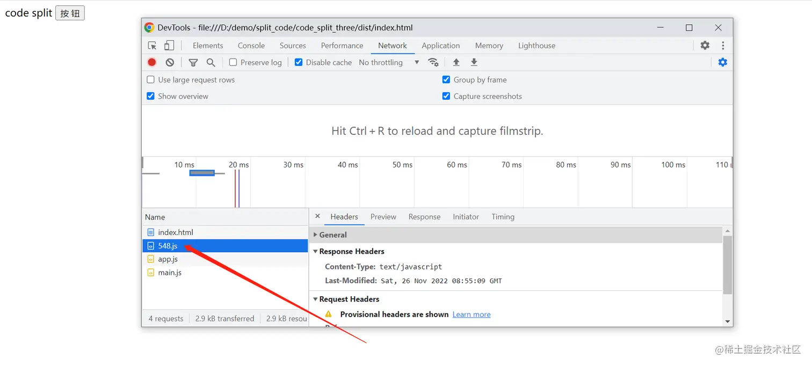
Task: Uncheck the Show overview checkbox
Action: (x=151, y=96)
